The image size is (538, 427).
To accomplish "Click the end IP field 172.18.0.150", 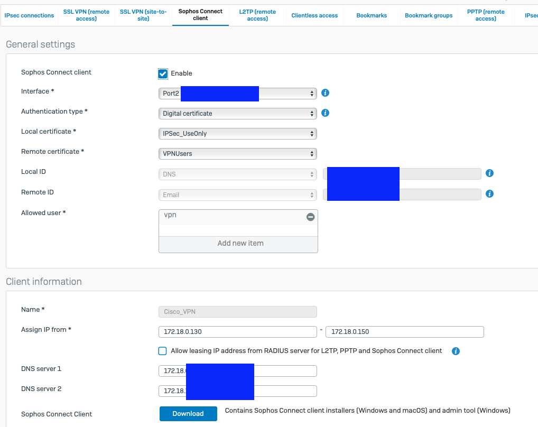I will point(404,332).
